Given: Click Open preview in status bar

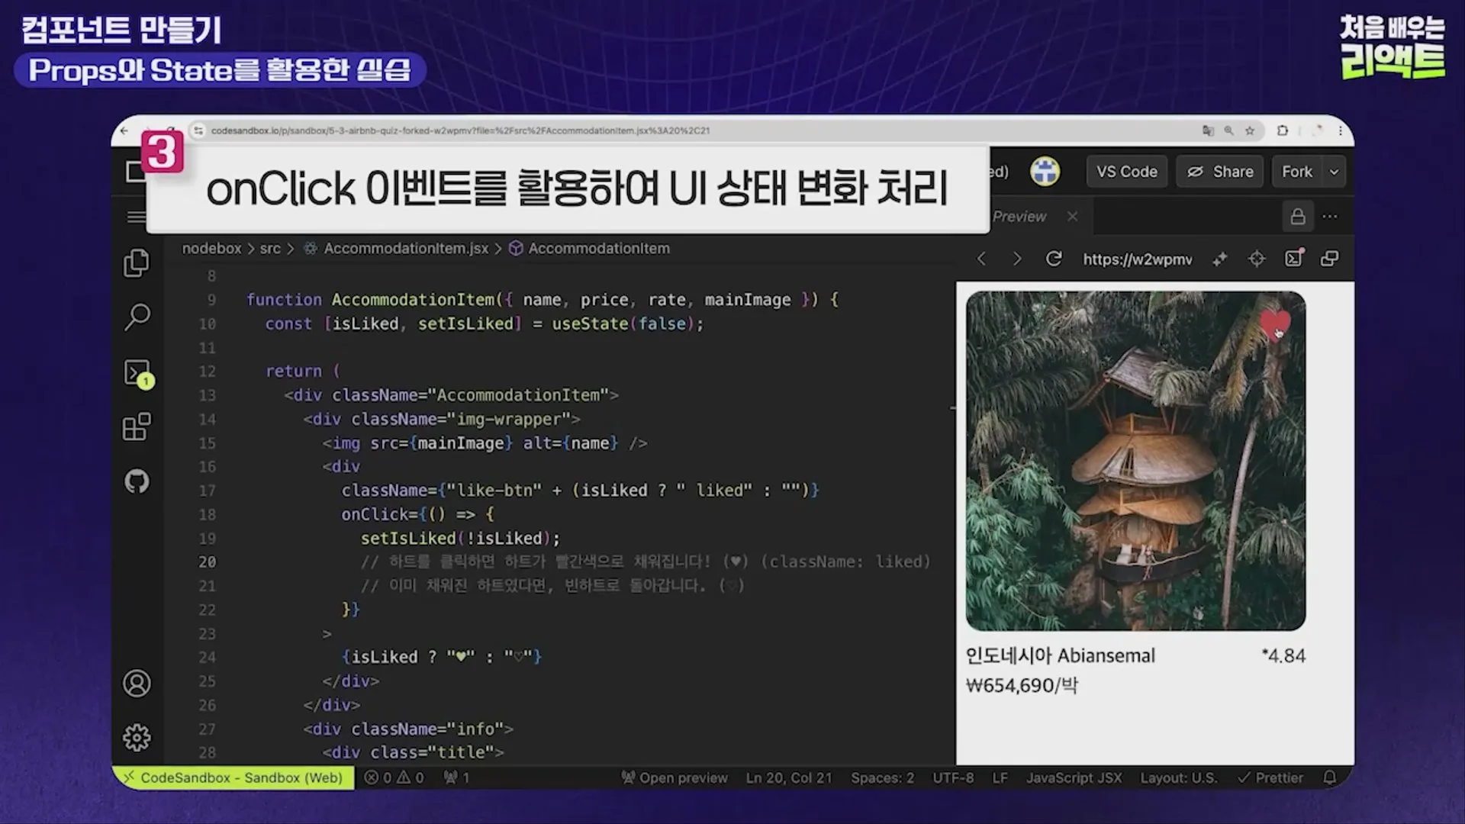Looking at the screenshot, I should (675, 777).
